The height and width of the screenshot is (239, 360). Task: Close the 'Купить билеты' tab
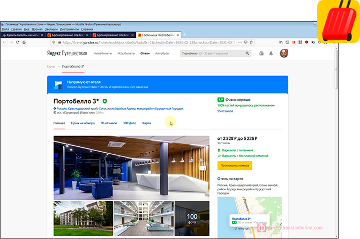point(42,35)
